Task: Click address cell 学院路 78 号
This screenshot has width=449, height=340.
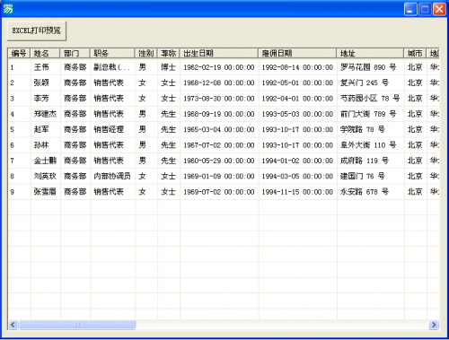Action: [x=371, y=129]
